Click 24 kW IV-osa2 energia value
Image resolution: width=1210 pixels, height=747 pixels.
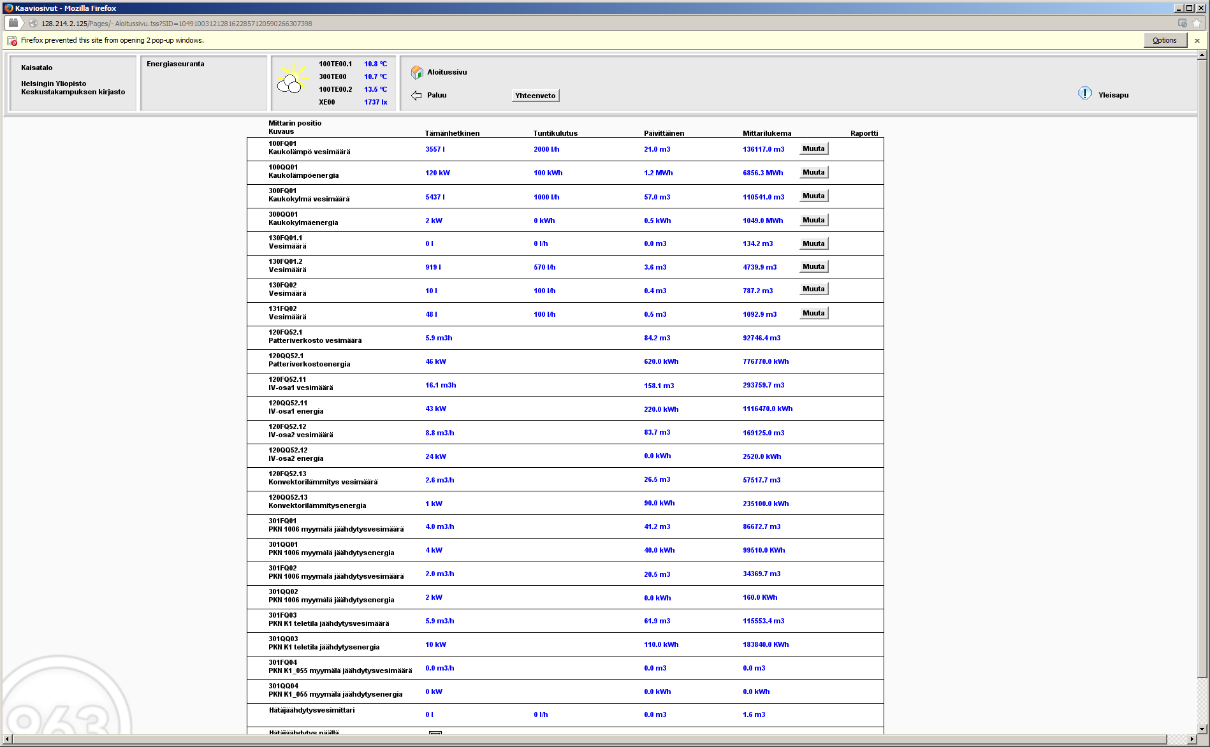coord(435,456)
